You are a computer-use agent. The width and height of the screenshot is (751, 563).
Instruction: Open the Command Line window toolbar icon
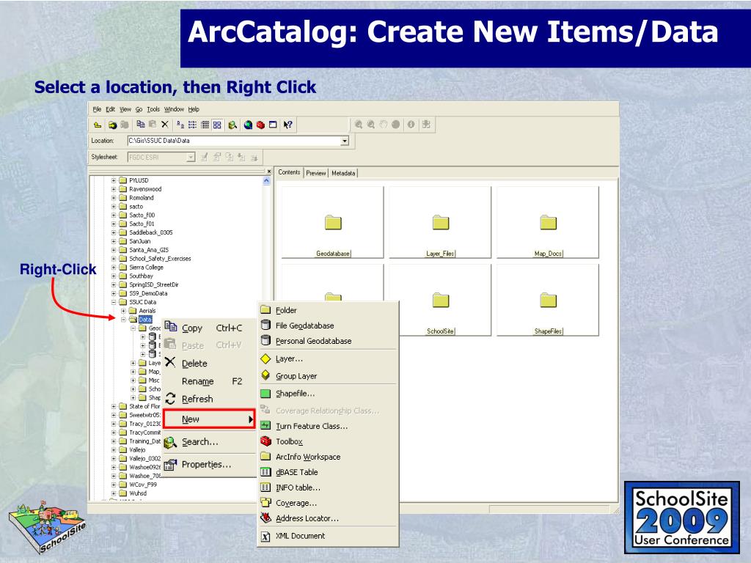tap(273, 125)
